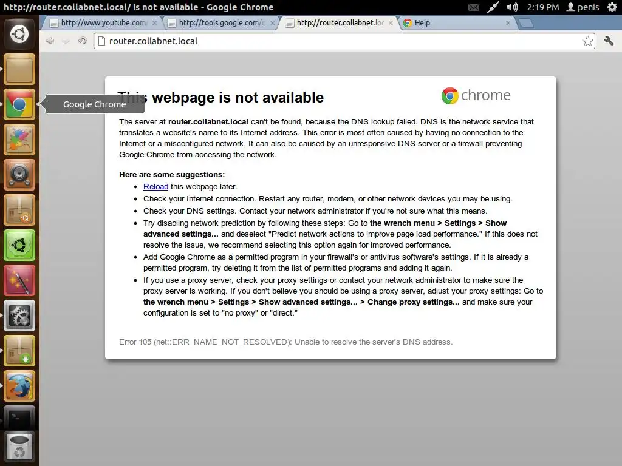Click 'Change proxy settings...' bold text
The image size is (622, 466).
[413, 302]
